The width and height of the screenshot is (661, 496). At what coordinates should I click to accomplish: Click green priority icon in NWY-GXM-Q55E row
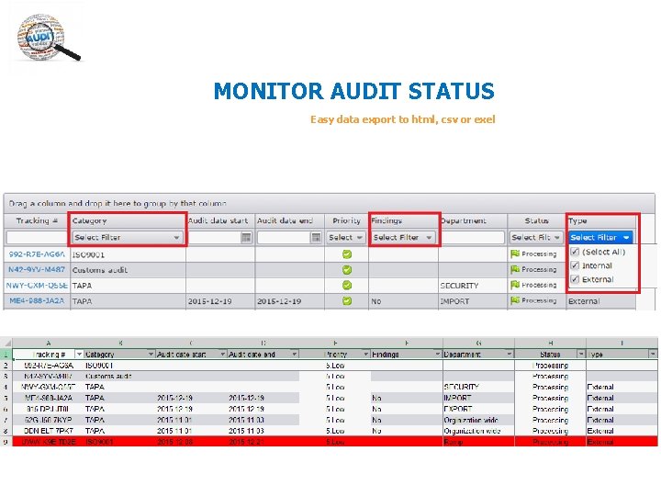(x=347, y=286)
